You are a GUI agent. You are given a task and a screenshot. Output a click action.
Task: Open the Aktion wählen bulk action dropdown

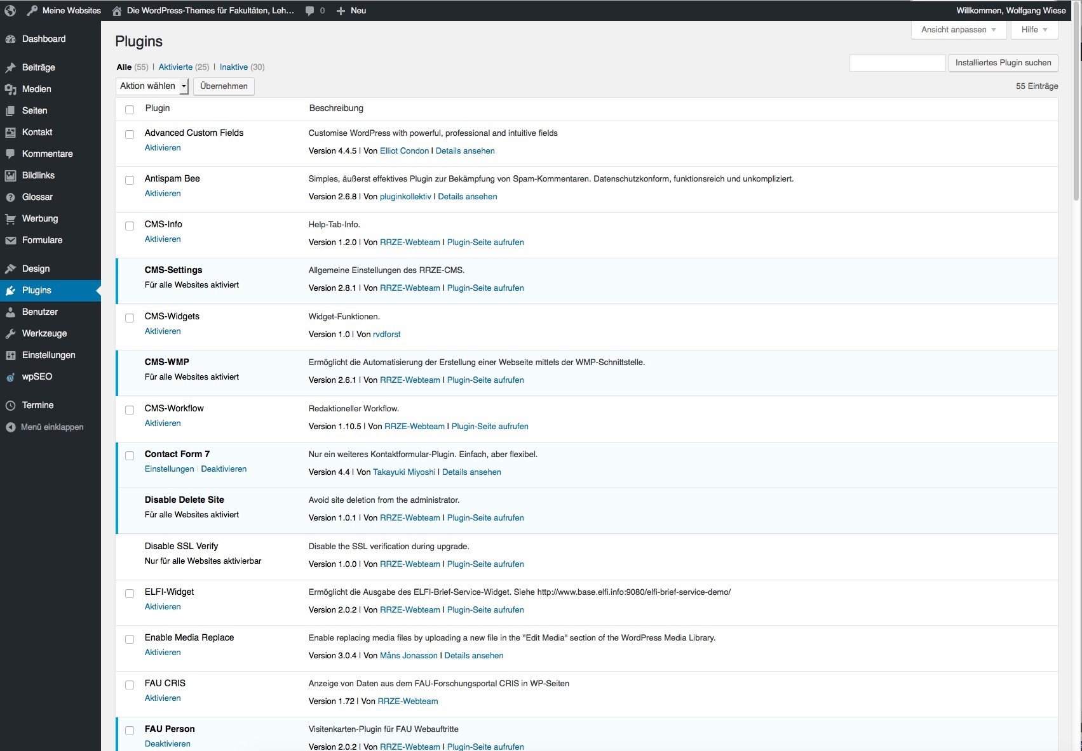point(153,86)
